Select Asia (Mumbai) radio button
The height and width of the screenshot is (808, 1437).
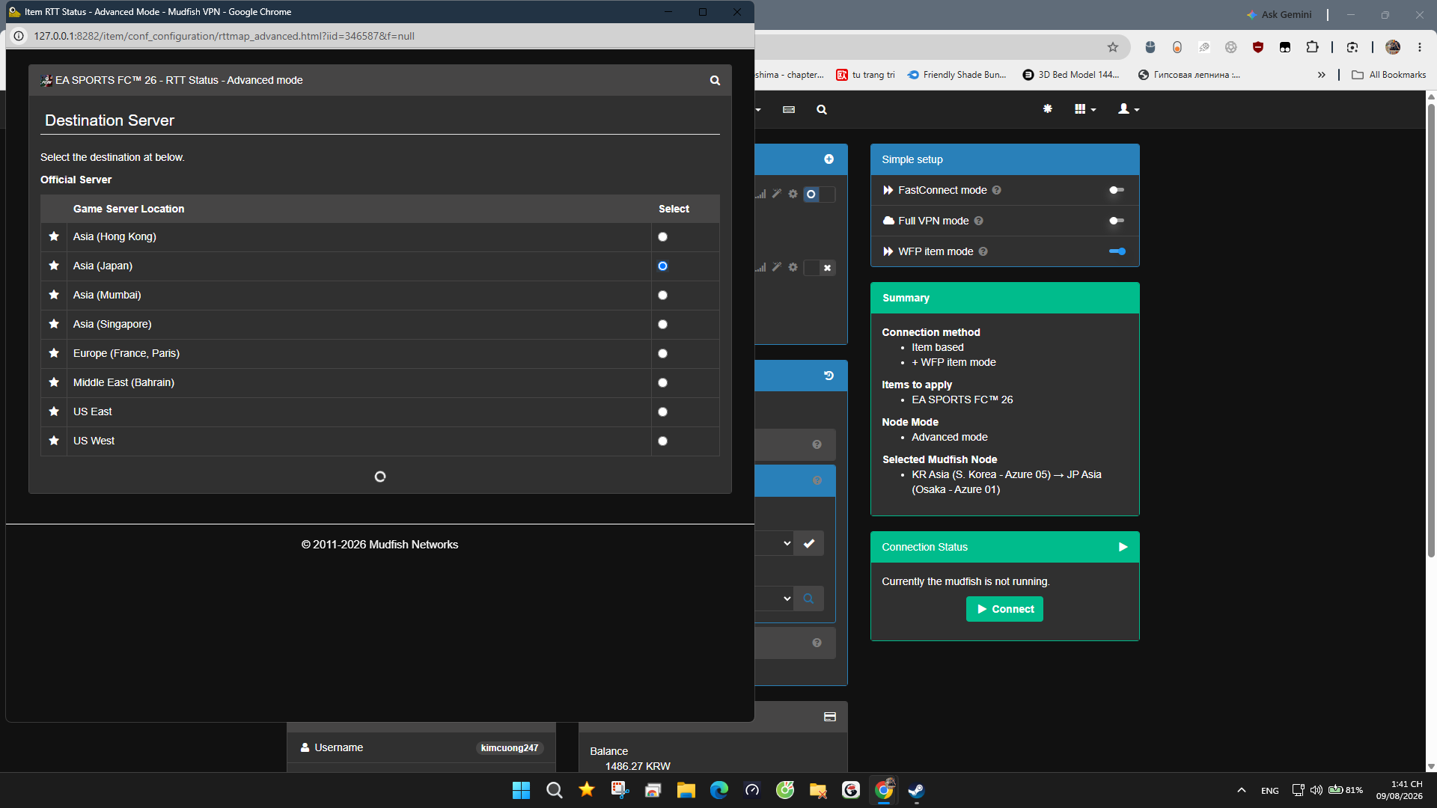[662, 296]
